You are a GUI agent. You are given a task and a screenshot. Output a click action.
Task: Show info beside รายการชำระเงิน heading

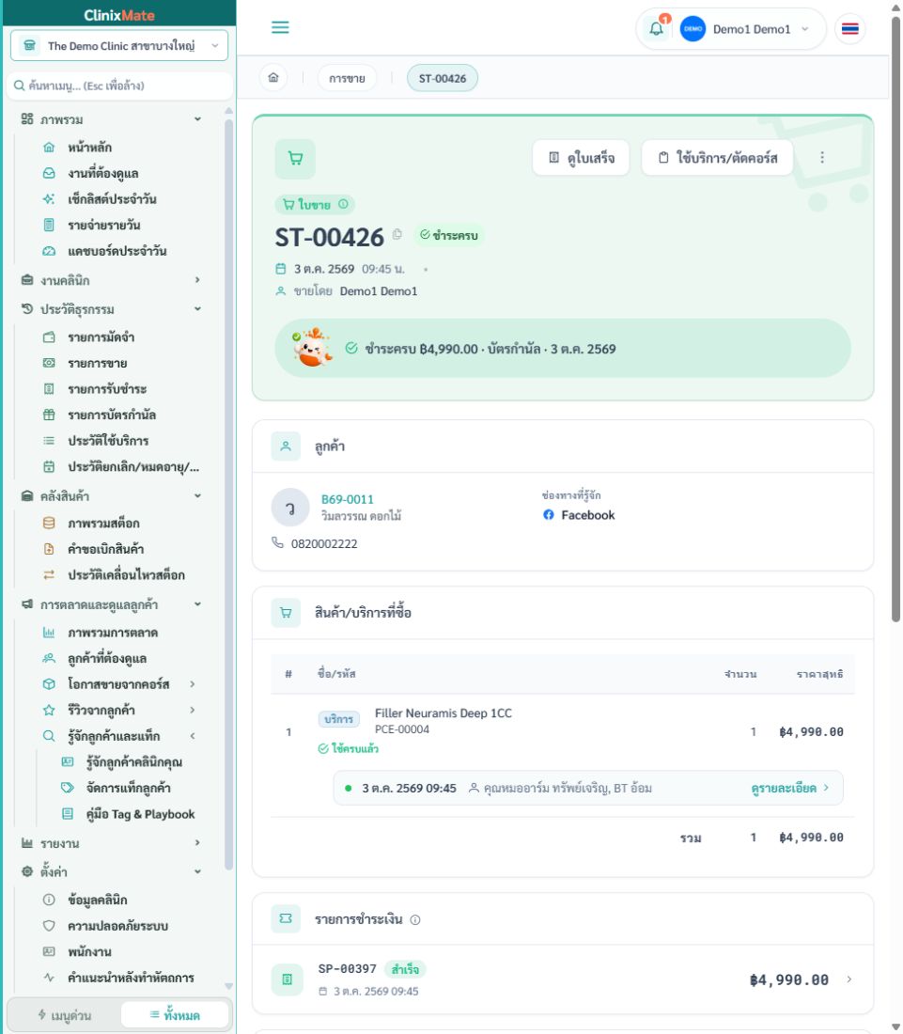(415, 920)
